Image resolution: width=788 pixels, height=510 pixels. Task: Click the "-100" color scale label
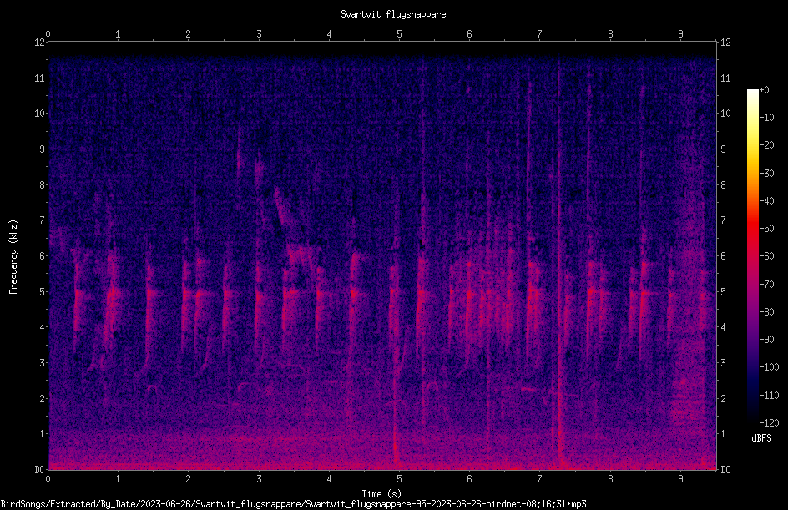point(770,367)
